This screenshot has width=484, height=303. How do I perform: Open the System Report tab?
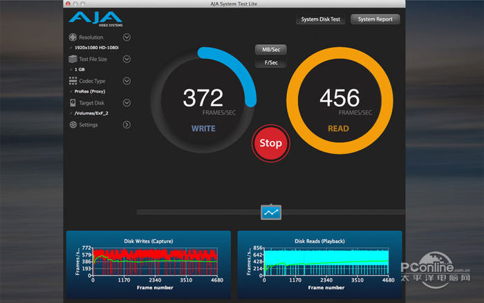tap(375, 19)
